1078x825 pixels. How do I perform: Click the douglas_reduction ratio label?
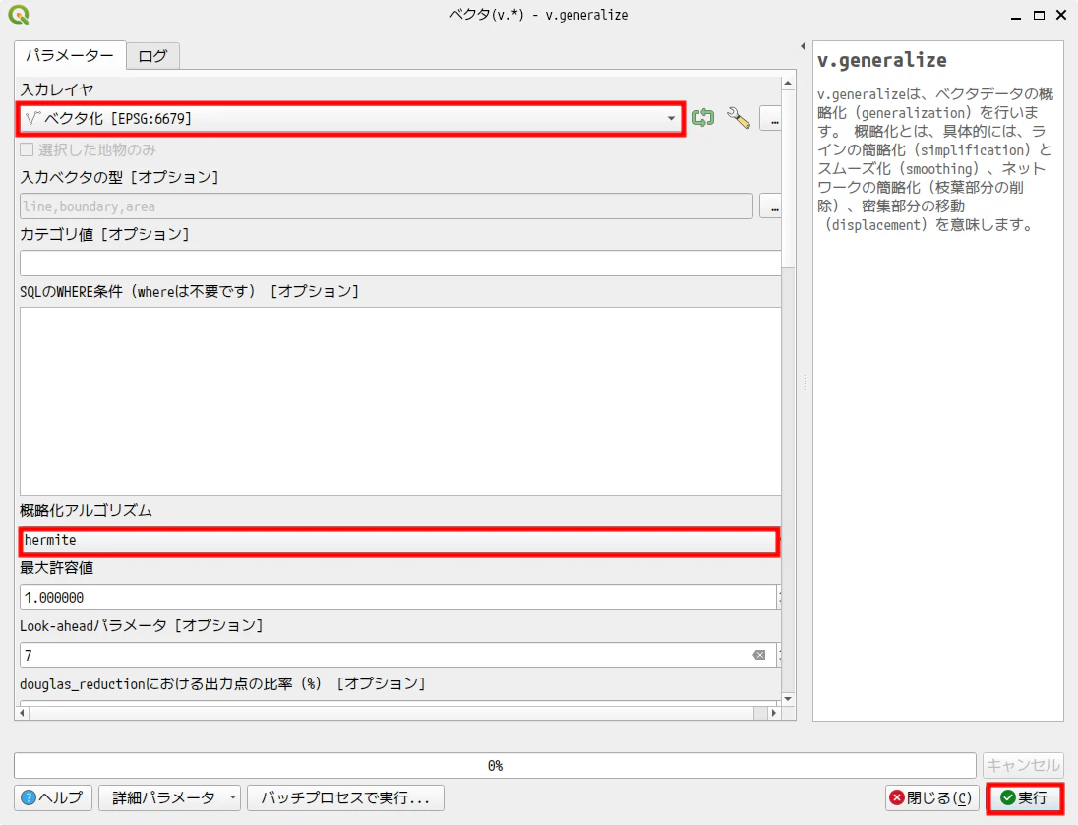tap(222, 683)
